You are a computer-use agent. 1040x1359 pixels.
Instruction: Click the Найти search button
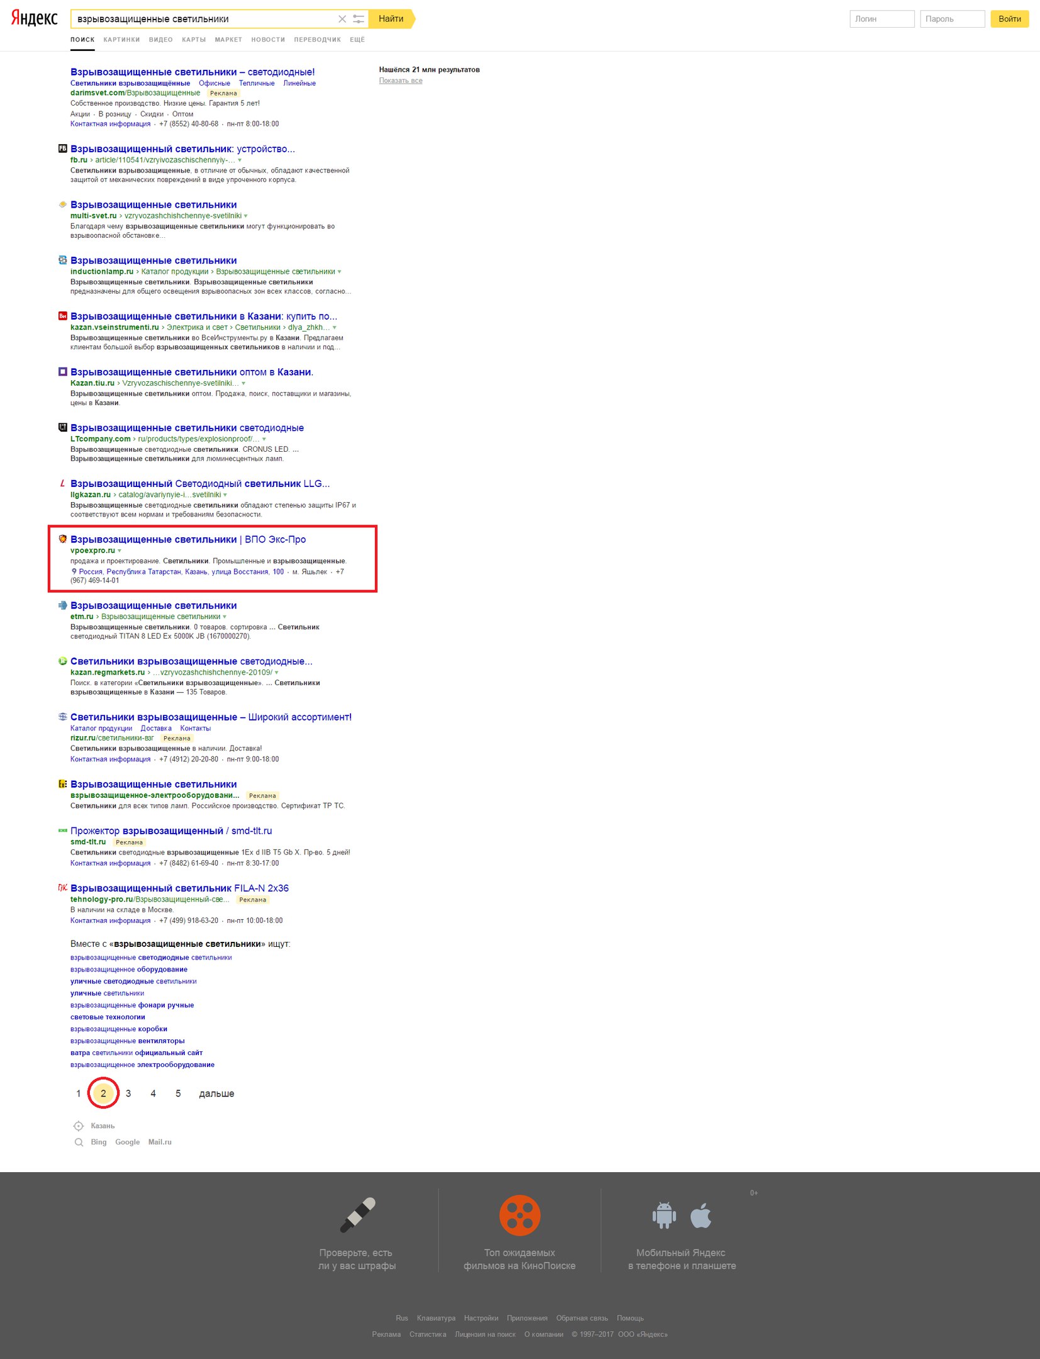tap(391, 19)
